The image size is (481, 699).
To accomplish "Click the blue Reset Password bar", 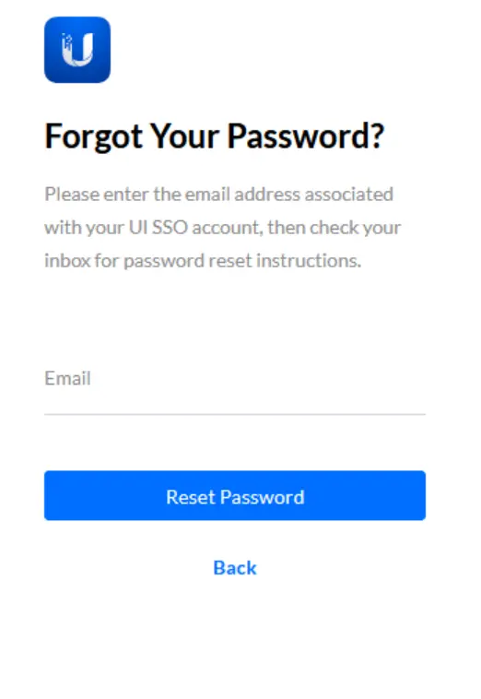I will 235,495.
